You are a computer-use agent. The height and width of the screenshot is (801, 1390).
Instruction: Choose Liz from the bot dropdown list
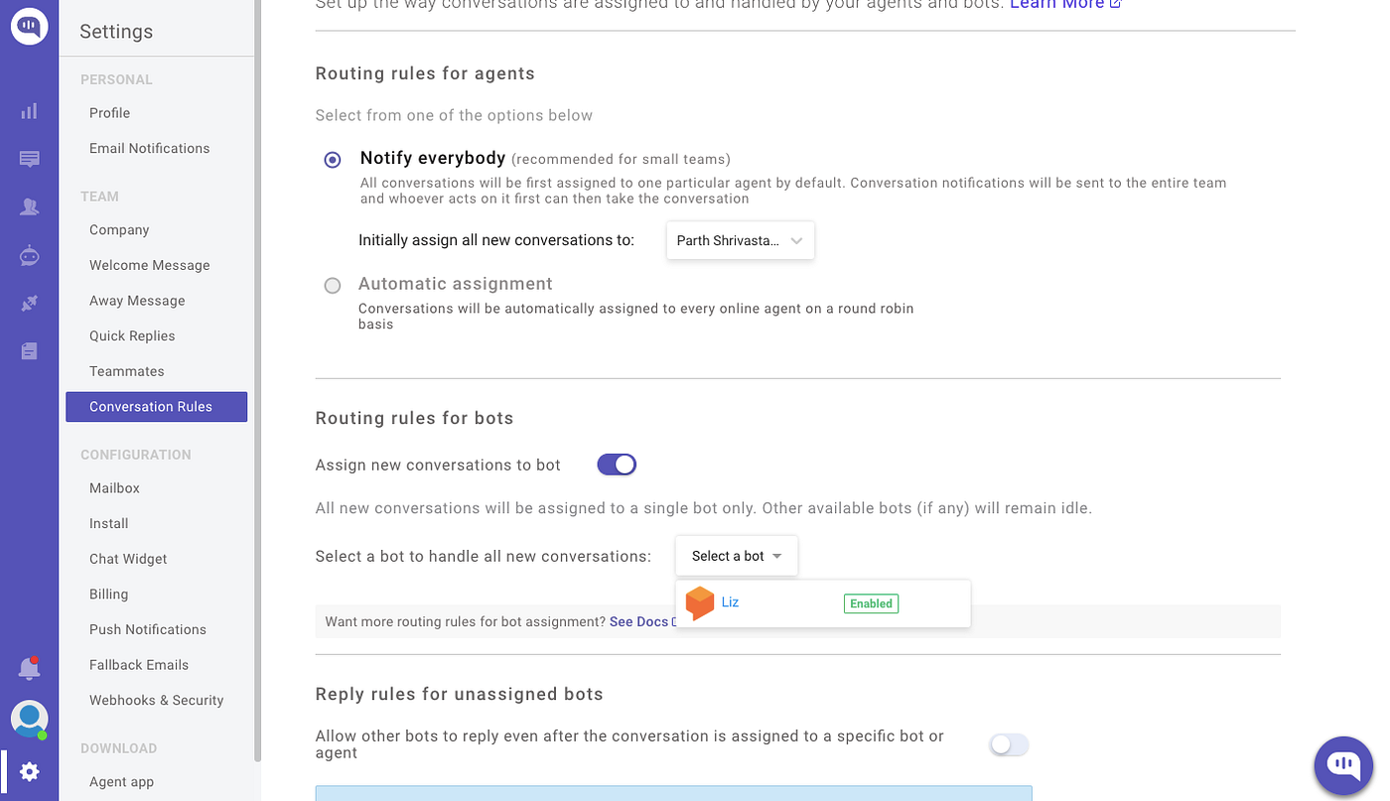click(730, 602)
